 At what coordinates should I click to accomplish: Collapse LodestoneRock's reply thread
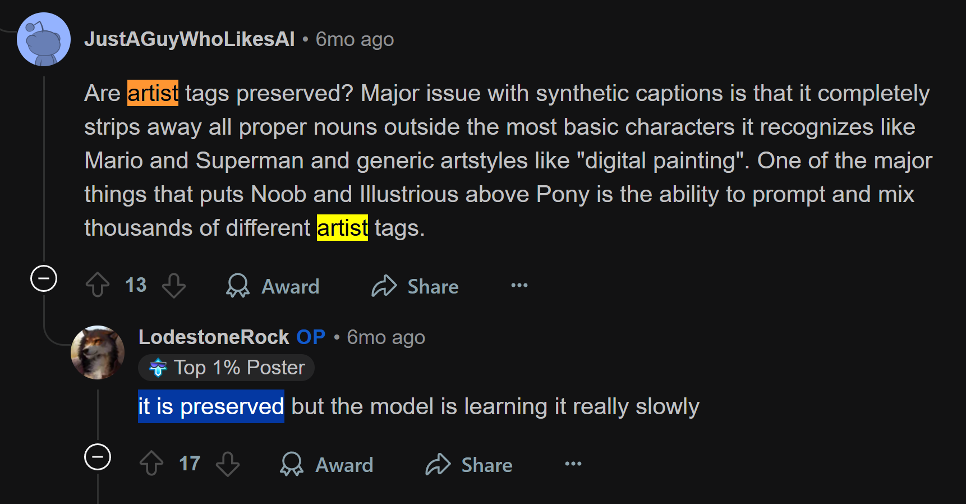tap(98, 457)
